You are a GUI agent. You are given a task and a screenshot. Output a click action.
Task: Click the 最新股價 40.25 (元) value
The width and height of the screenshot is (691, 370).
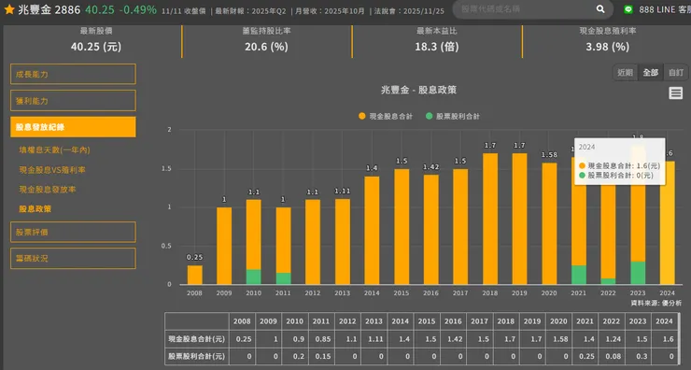click(96, 47)
